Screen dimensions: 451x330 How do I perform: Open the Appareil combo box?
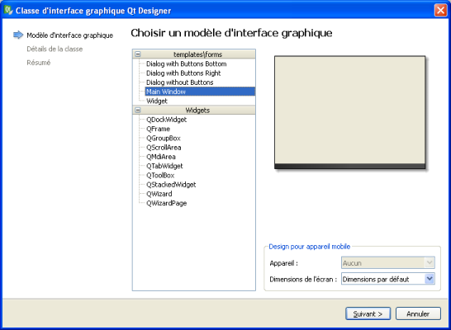pyautogui.click(x=387, y=263)
